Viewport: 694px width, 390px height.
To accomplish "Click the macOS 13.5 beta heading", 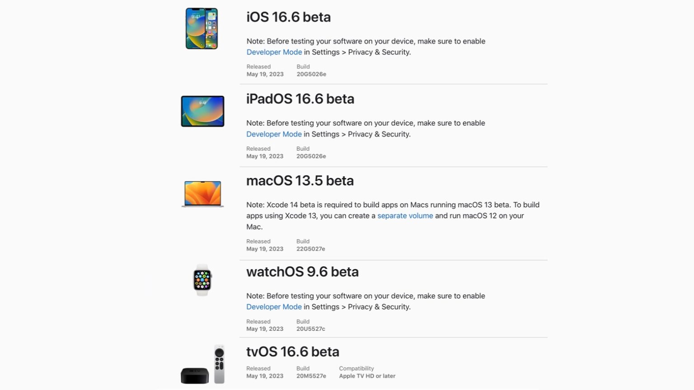I will [x=300, y=181].
